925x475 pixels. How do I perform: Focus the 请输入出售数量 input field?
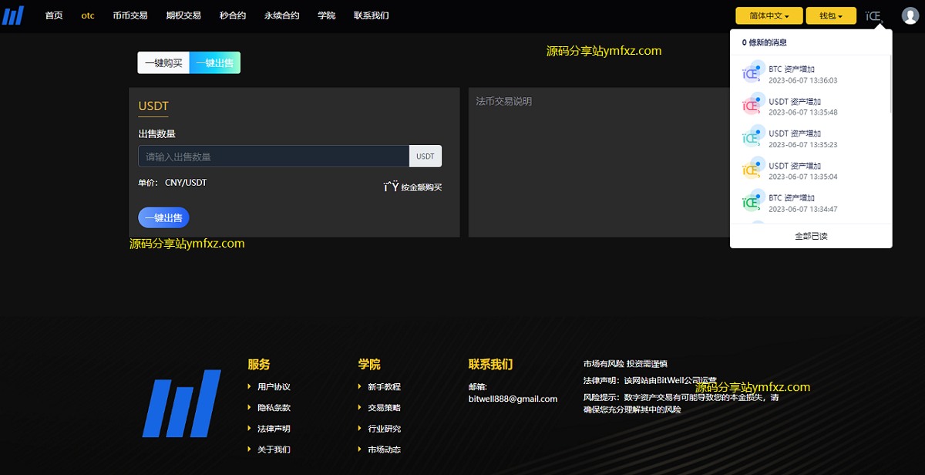point(274,157)
